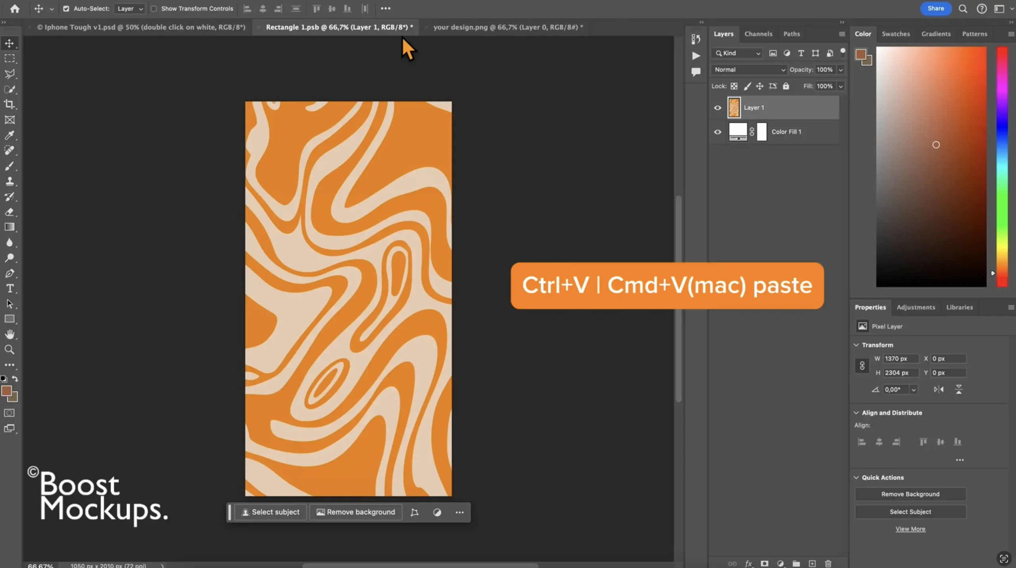
Task: Toggle lock transparent pixels
Action: (734, 86)
